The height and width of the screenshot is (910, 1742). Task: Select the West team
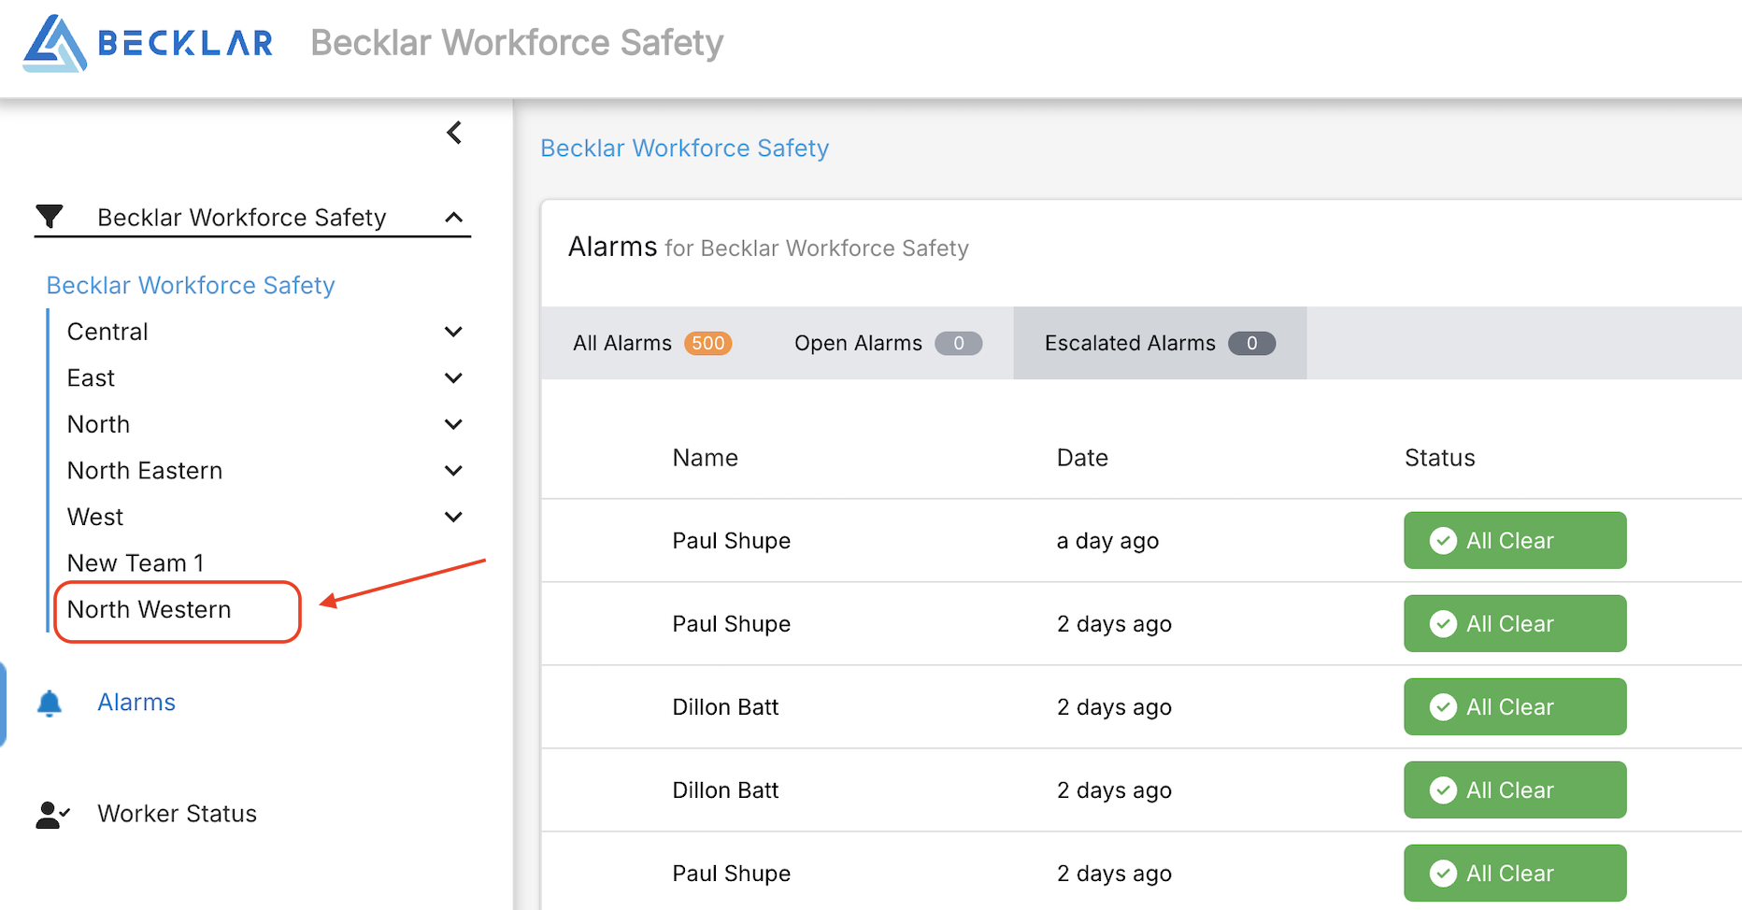coord(95,517)
